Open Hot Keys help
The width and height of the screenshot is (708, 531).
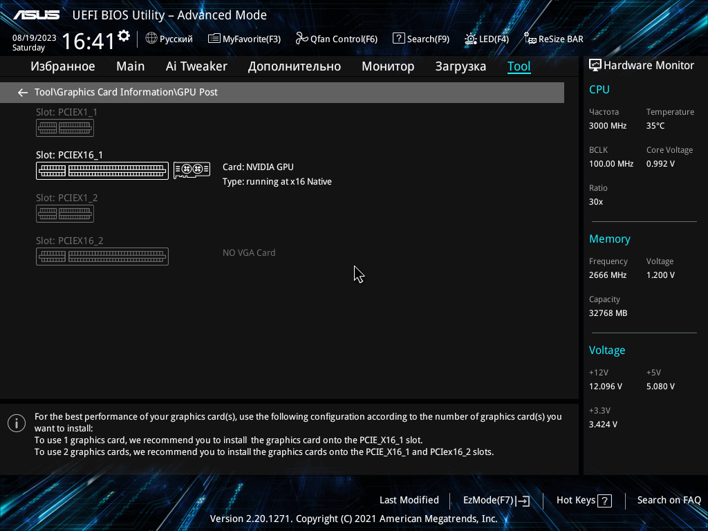coord(584,501)
